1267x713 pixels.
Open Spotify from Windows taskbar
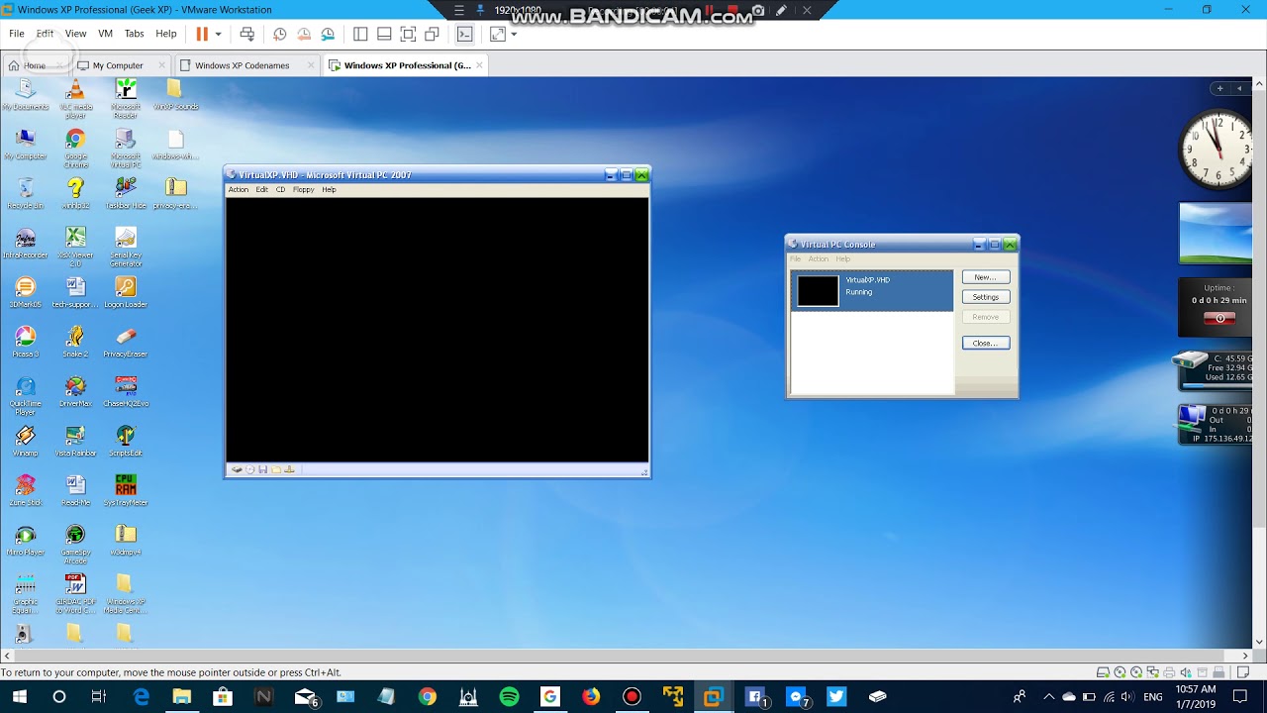pyautogui.click(x=509, y=697)
